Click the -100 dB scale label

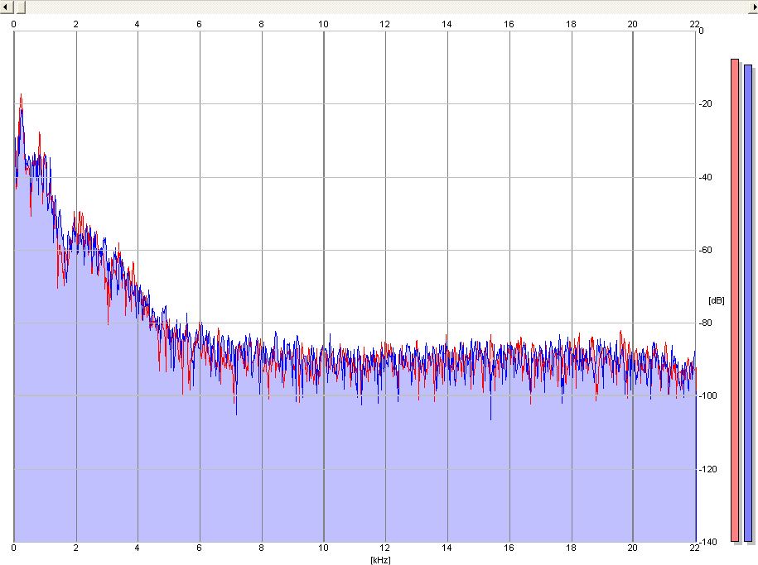707,395
